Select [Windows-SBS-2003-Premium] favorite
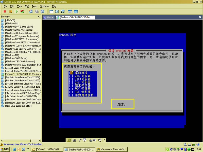This screenshot has width=203, height=152. click(x=20, y=62)
